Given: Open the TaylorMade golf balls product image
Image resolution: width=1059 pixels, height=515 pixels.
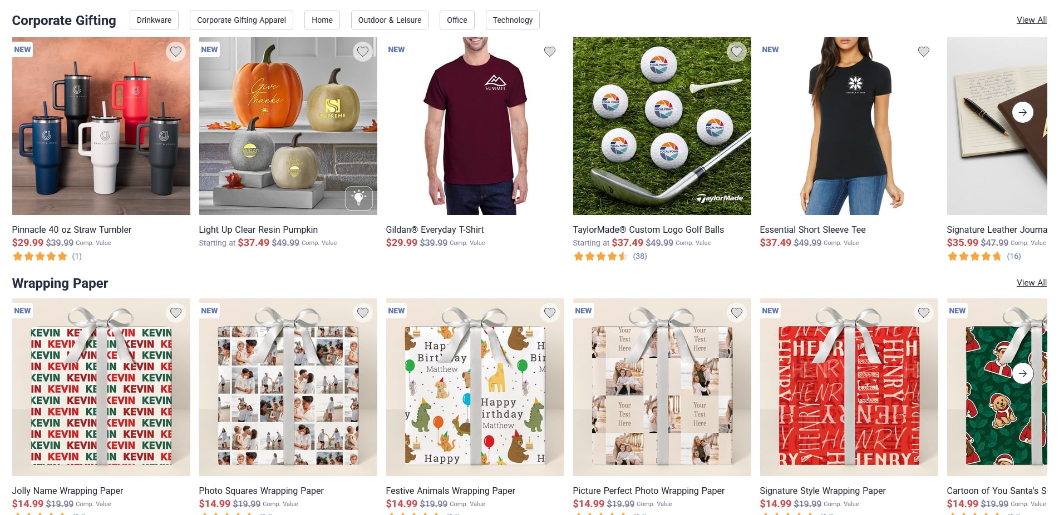Looking at the screenshot, I should (x=662, y=126).
